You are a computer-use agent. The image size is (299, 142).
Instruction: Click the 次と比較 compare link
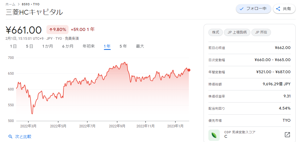click(23, 136)
